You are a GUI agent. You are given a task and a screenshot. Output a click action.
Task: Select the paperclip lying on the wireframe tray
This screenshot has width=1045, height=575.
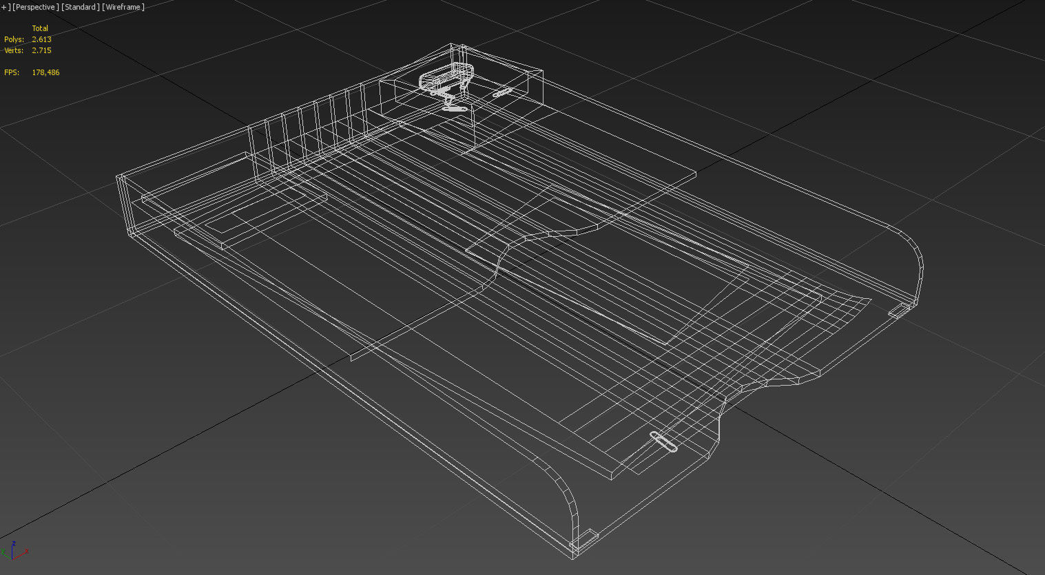coord(663,442)
